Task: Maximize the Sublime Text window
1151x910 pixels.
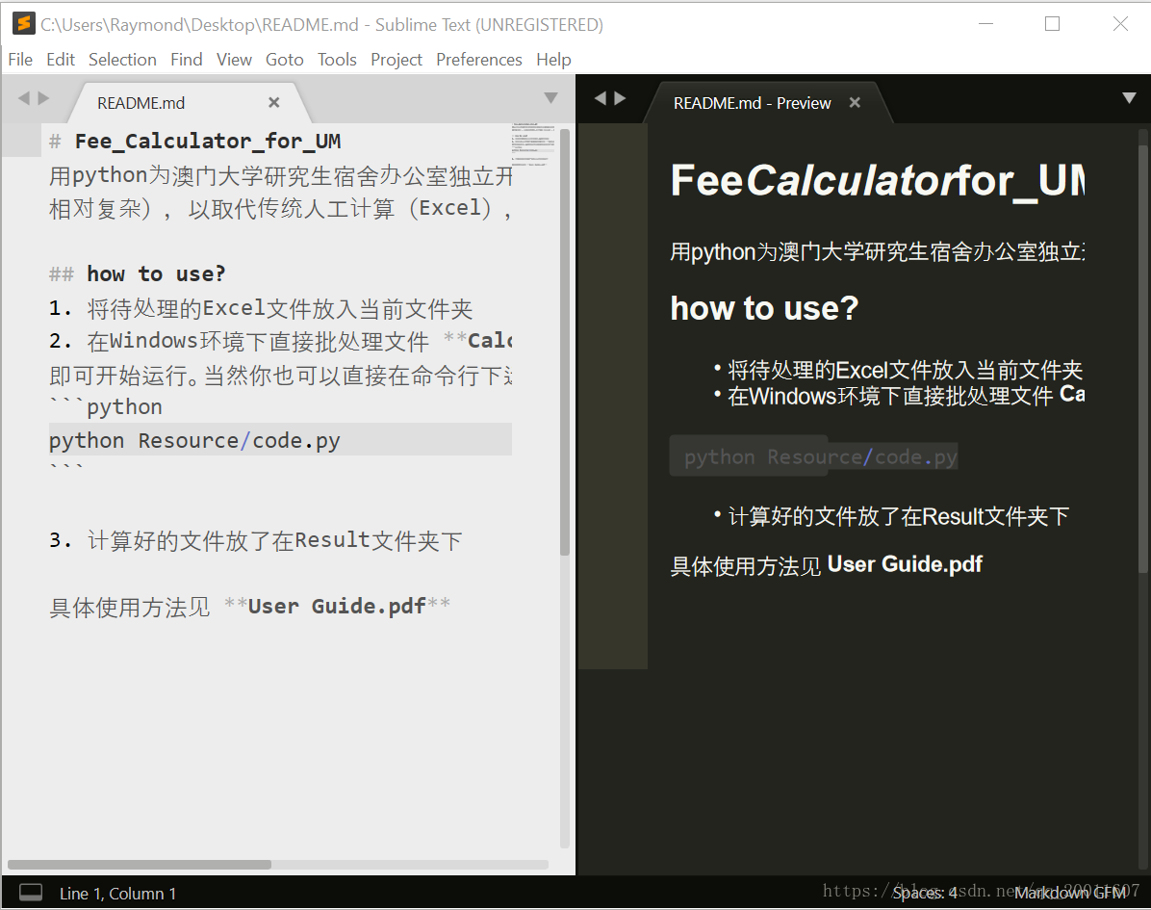Action: 1052,23
